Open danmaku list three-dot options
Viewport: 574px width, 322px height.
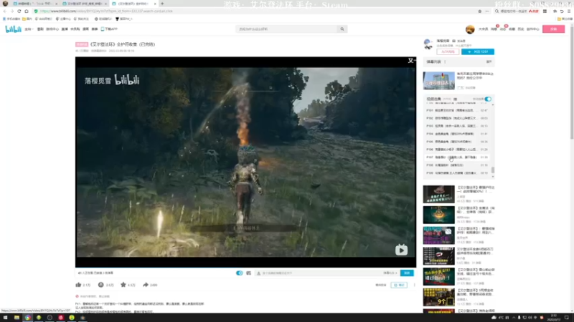445,62
